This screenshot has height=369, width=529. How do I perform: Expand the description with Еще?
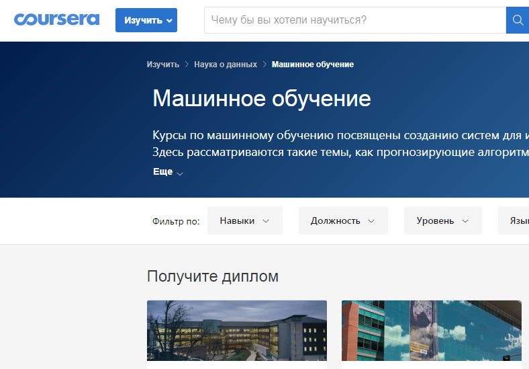point(168,171)
